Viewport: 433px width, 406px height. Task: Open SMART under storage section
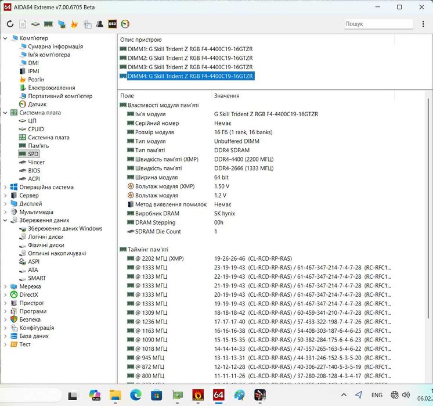pos(37,278)
